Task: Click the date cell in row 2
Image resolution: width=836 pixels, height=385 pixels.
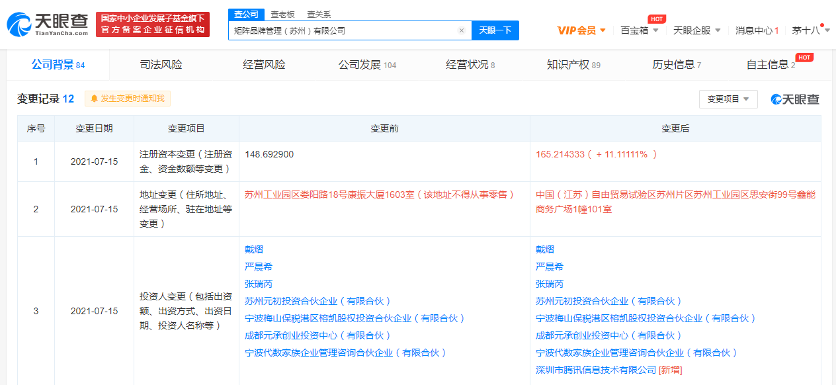Action: point(94,209)
